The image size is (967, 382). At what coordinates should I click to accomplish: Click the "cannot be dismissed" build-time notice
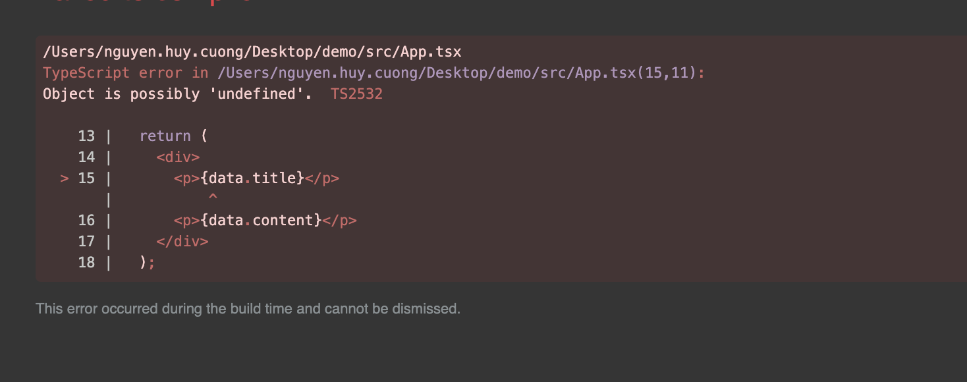pyautogui.click(x=248, y=308)
